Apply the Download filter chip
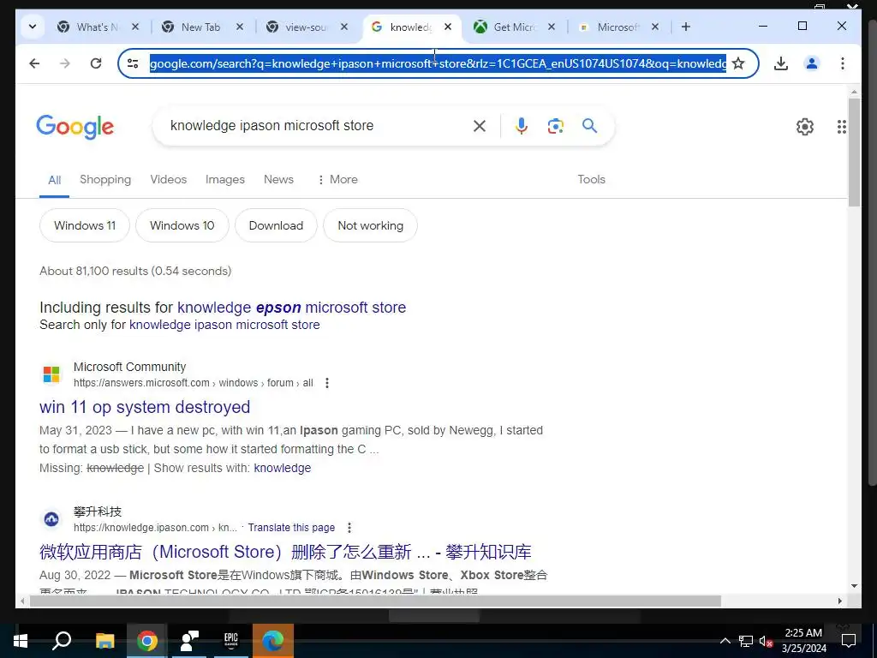877x658 pixels. [276, 225]
